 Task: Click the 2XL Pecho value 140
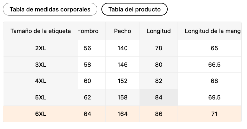click(x=123, y=48)
